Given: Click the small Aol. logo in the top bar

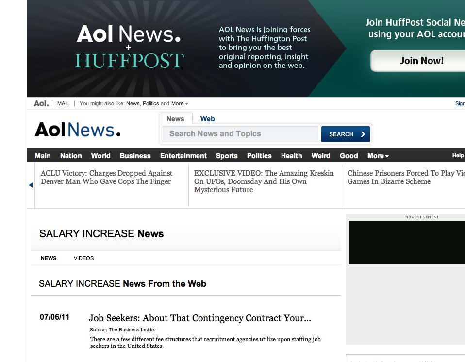Looking at the screenshot, I should point(41,103).
